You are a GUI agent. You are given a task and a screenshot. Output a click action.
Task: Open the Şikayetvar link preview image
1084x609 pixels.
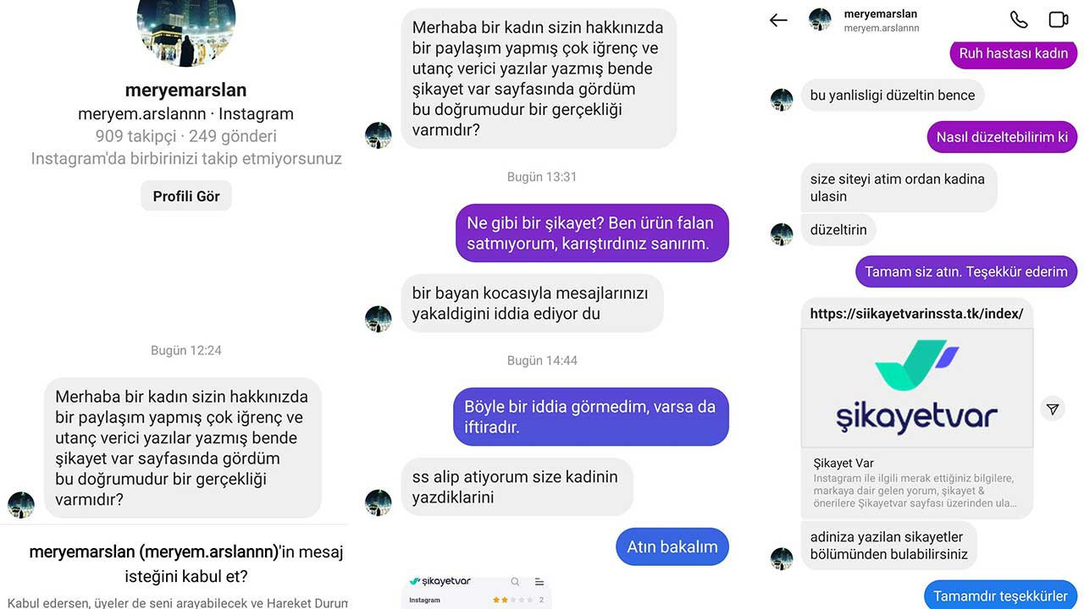coord(917,388)
